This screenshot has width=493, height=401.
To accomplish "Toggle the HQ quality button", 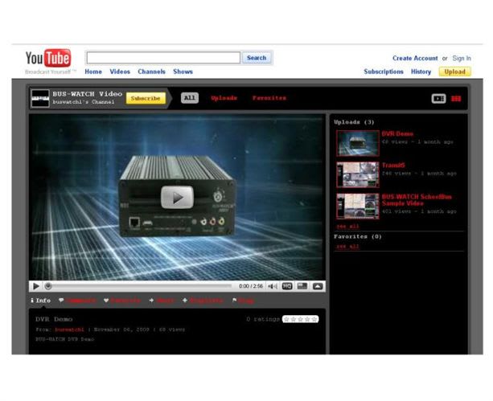I will (x=287, y=286).
